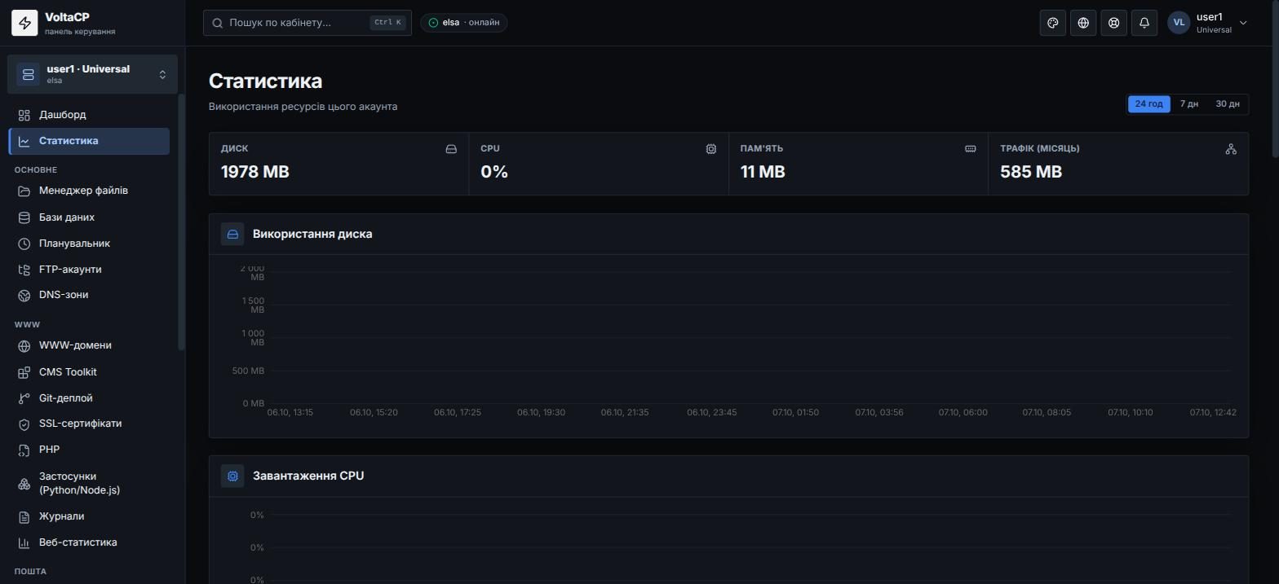Viewport: 1279px width, 584px height.
Task: Click the 585 MB traffic value
Action: pos(1031,172)
